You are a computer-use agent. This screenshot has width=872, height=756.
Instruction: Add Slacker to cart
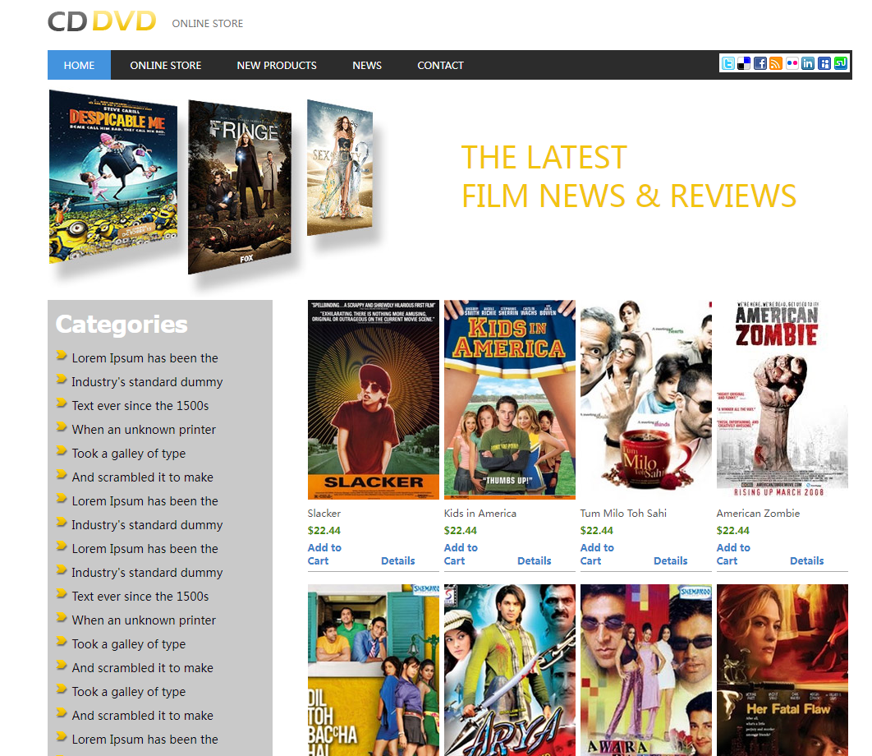324,554
